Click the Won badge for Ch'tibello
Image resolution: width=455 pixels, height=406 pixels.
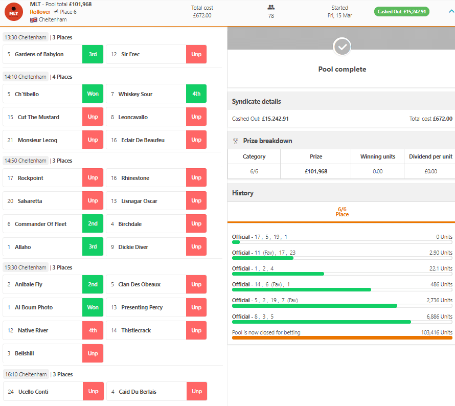[93, 94]
